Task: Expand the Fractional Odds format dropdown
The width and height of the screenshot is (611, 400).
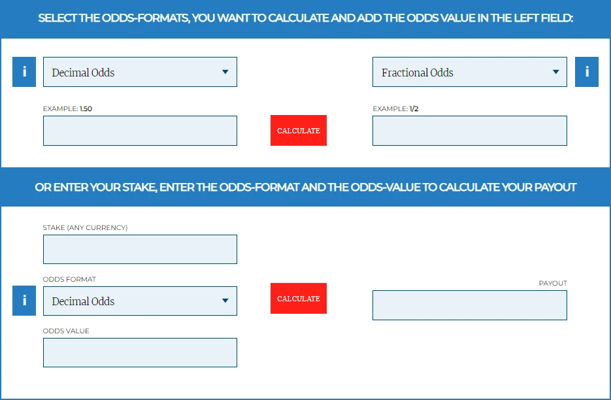Action: click(x=469, y=72)
